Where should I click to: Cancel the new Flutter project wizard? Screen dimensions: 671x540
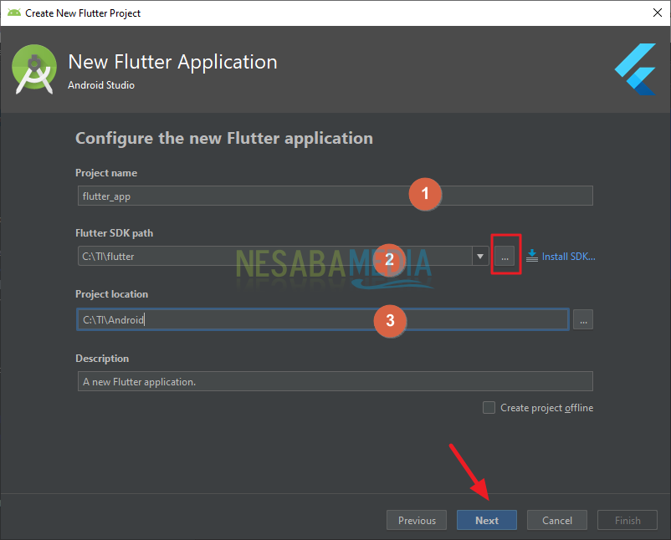tap(557, 520)
